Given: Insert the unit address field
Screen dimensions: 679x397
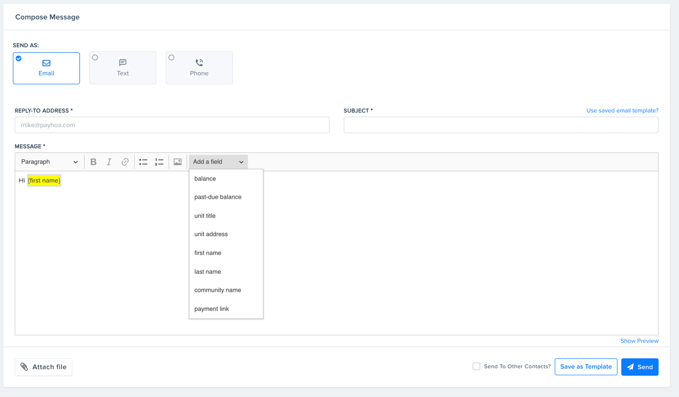Looking at the screenshot, I should click(x=226, y=234).
